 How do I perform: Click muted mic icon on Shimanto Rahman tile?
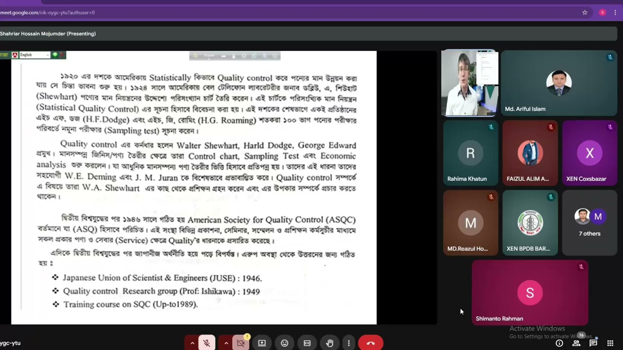(x=581, y=267)
